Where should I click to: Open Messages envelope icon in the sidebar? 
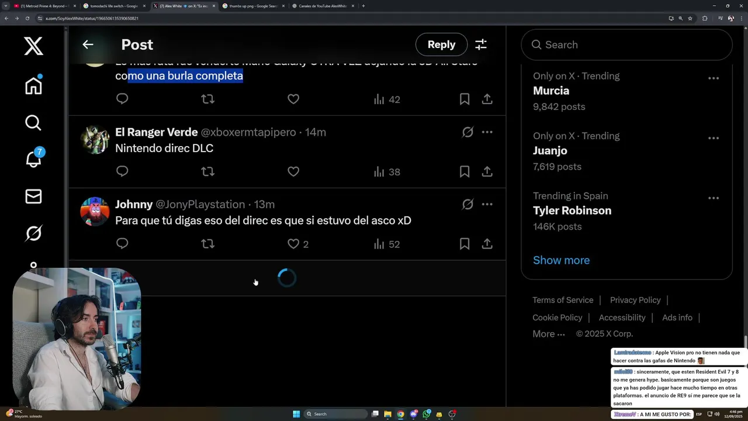click(33, 196)
